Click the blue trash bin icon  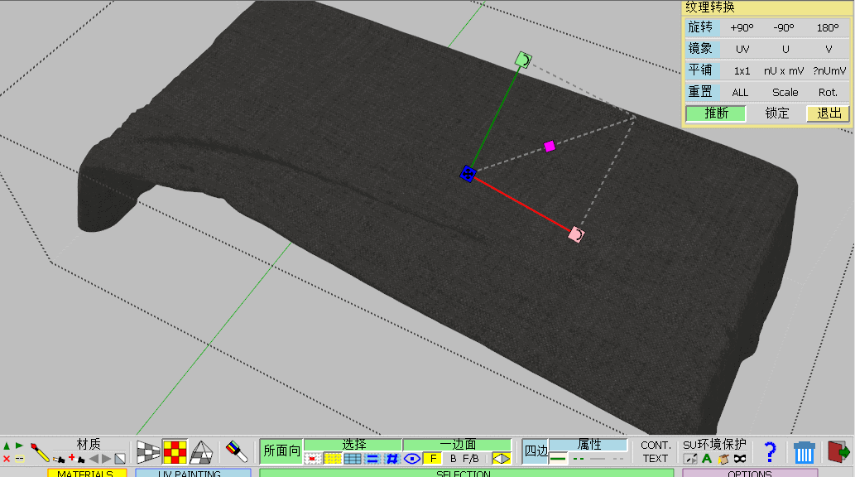coord(804,451)
